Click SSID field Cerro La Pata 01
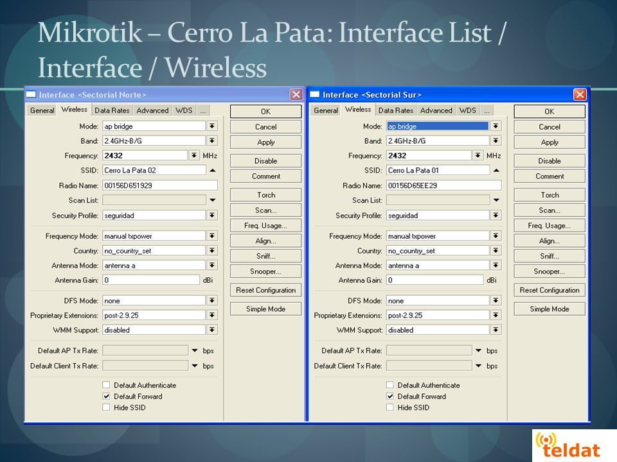The height and width of the screenshot is (462, 617). pyautogui.click(x=438, y=171)
